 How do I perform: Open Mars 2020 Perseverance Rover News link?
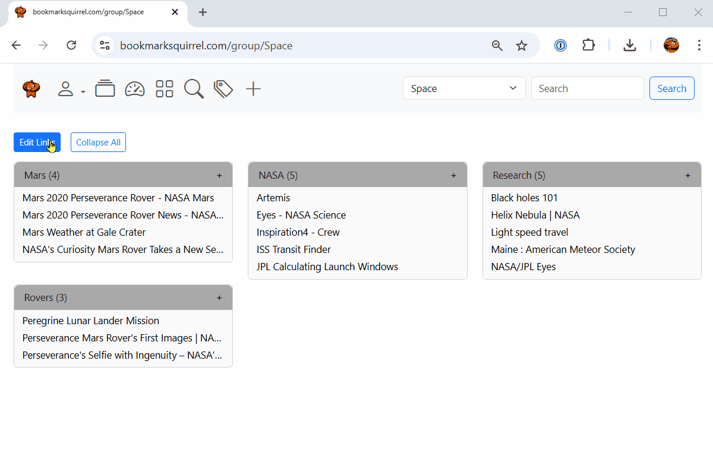click(123, 215)
